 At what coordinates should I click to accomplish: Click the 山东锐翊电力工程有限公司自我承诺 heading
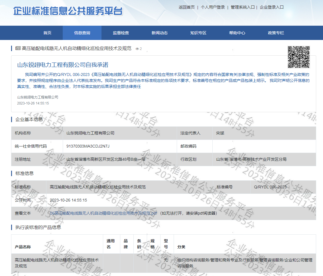click(x=63, y=65)
